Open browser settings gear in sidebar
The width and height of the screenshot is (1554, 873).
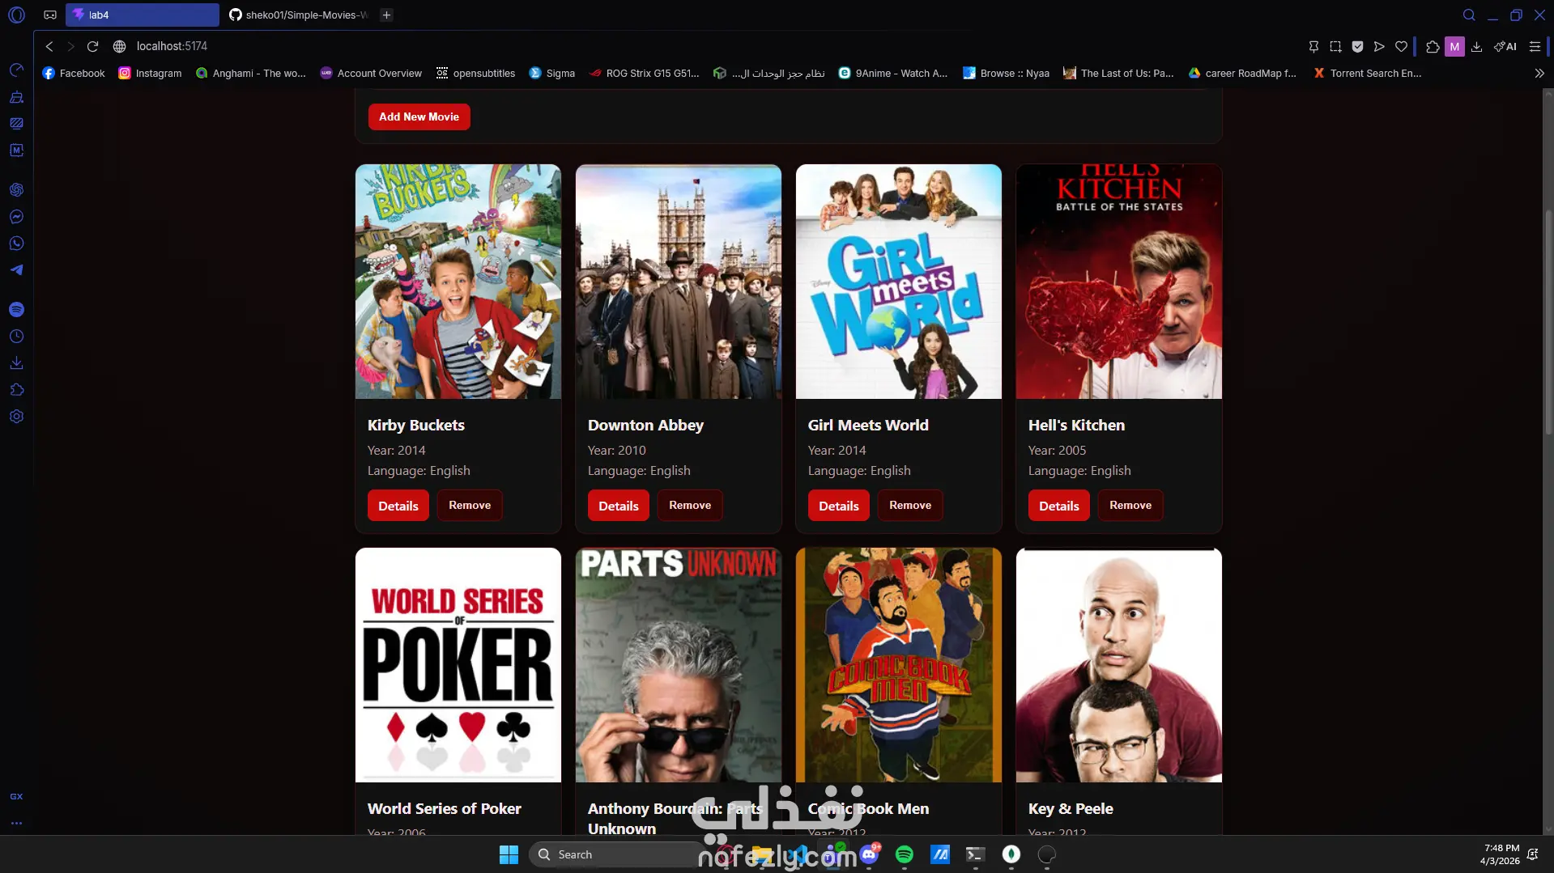pyautogui.click(x=16, y=417)
